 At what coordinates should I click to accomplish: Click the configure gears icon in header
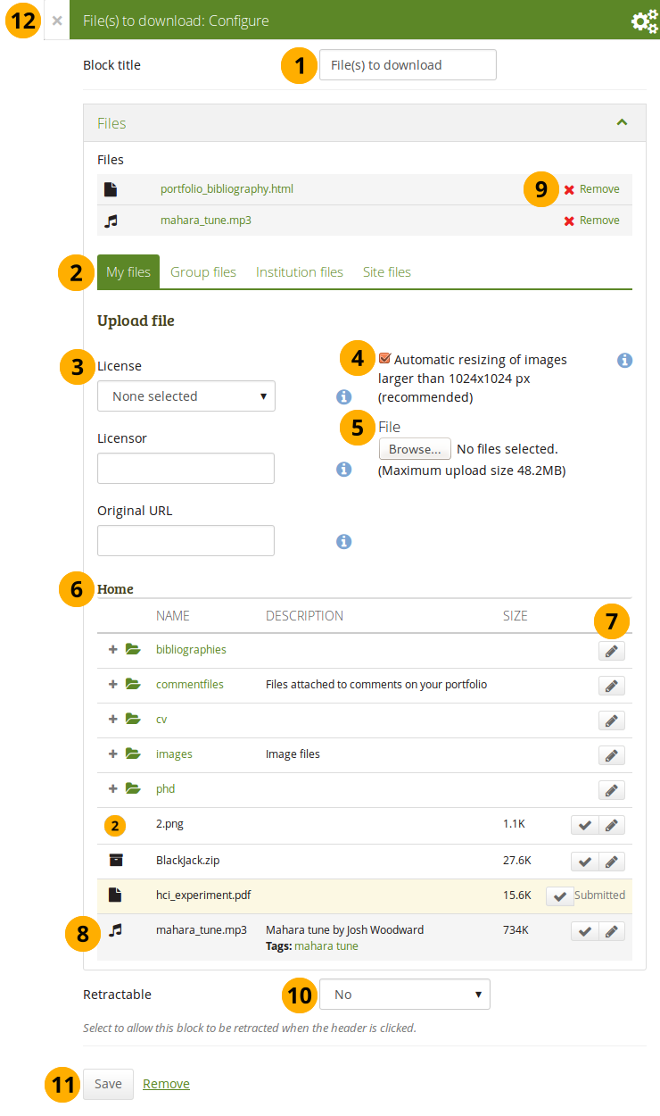pyautogui.click(x=644, y=21)
